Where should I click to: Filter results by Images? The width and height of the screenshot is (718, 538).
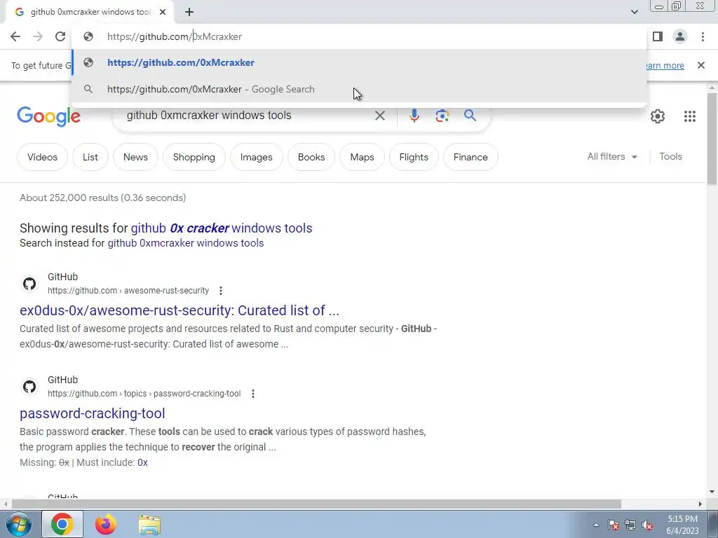tap(256, 157)
